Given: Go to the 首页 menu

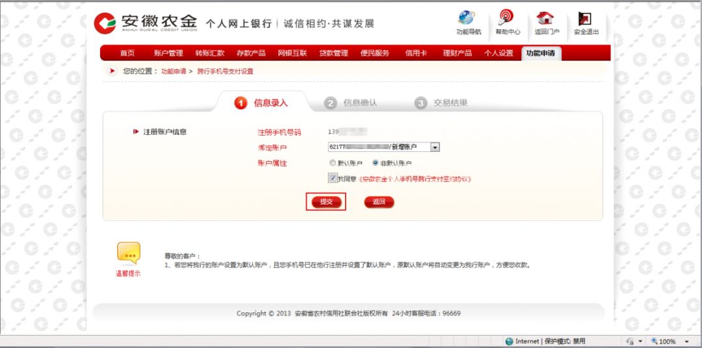Looking at the screenshot, I should click(x=127, y=53).
